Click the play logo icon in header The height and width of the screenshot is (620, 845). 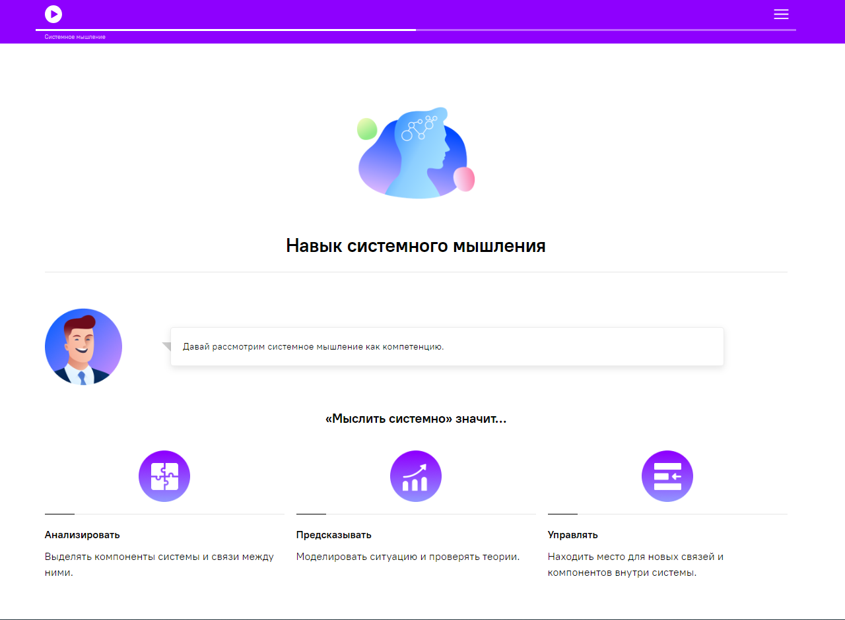[x=53, y=14]
